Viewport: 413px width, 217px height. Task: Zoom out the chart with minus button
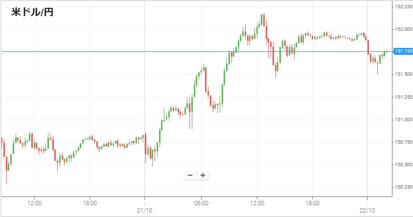(190, 175)
